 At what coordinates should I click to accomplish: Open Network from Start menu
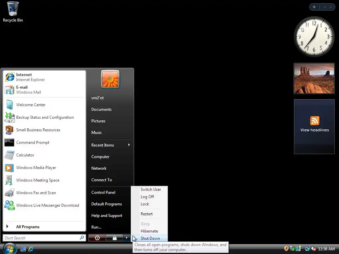point(110,168)
